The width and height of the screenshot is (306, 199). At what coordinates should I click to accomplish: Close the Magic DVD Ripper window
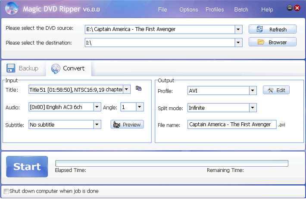297,8
